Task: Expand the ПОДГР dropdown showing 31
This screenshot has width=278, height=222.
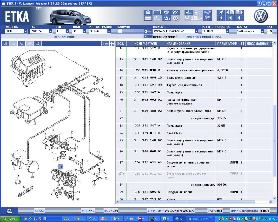Action: pos(84,31)
